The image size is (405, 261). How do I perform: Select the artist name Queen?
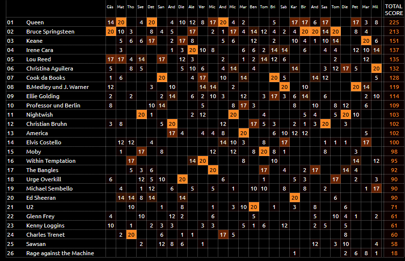(x=35, y=22)
